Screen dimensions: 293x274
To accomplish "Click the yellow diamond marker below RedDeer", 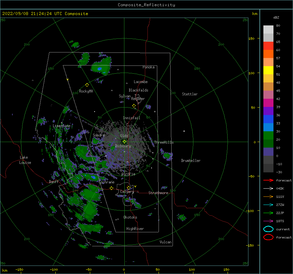I will (x=134, y=106).
